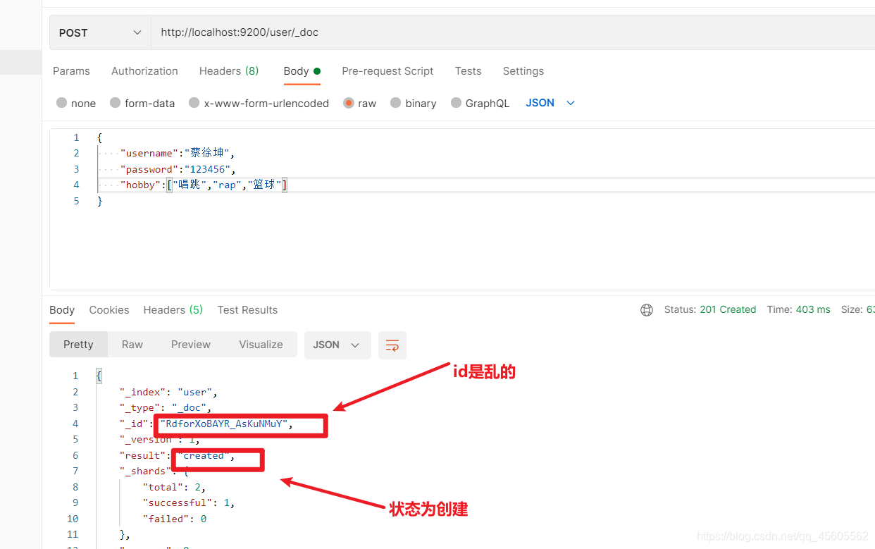Switch to the response Body tab
The height and width of the screenshot is (549, 875).
pyautogui.click(x=62, y=310)
